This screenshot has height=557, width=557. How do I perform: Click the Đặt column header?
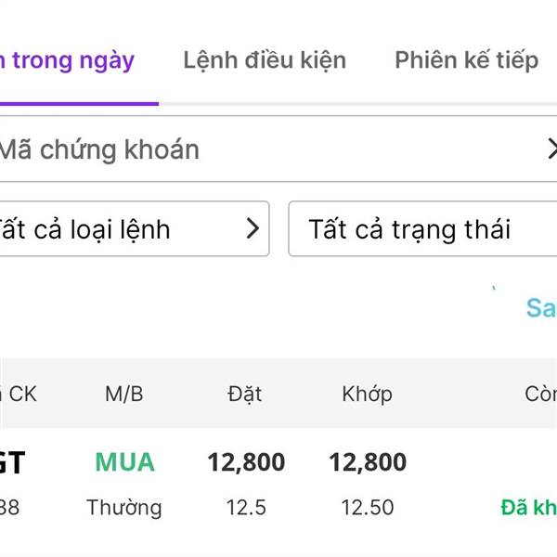pos(245,394)
